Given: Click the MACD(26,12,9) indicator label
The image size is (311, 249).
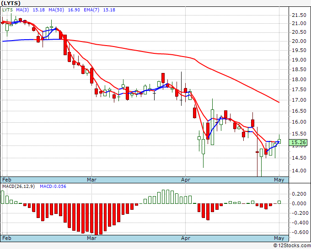Looking at the screenshot, I should pyautogui.click(x=18, y=187).
